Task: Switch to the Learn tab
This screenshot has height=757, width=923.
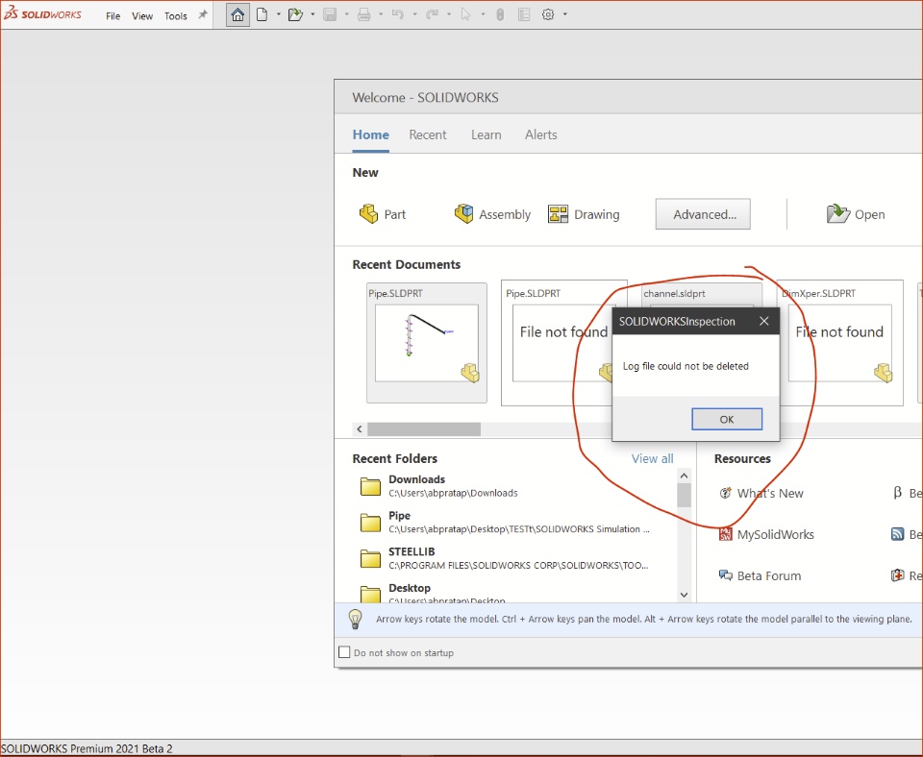Action: click(x=486, y=134)
